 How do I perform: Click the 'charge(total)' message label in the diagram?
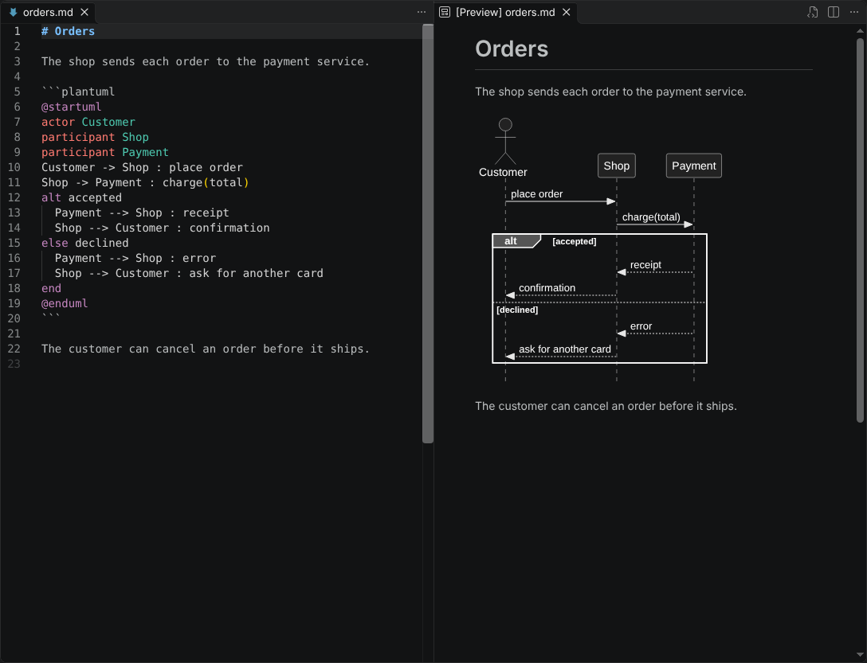tap(651, 217)
